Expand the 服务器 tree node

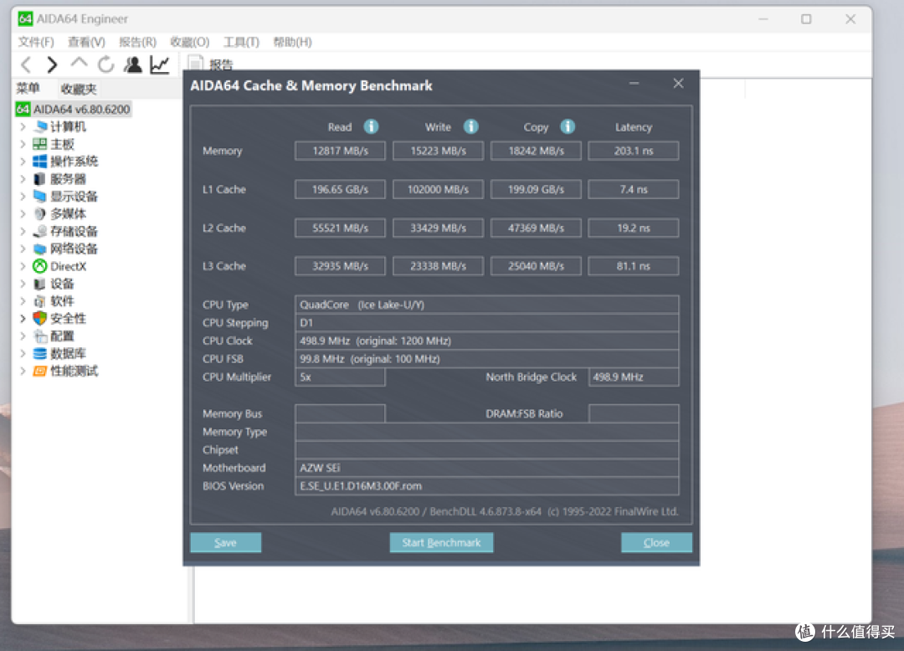(x=23, y=179)
